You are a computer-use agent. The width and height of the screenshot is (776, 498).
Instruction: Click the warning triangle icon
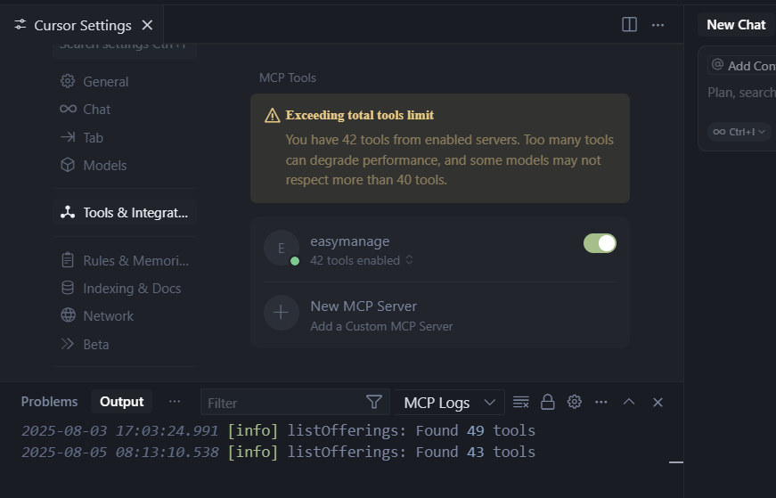tap(273, 115)
